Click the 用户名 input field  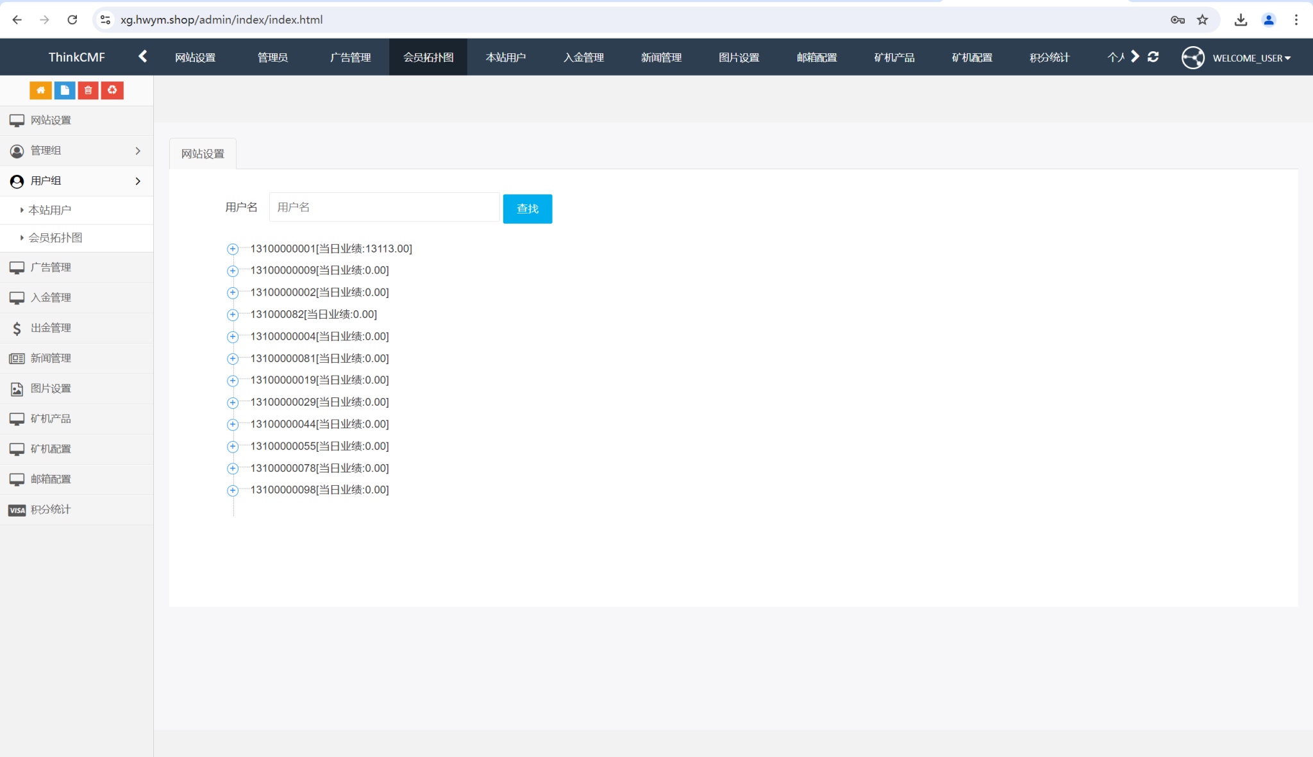pyautogui.click(x=384, y=207)
